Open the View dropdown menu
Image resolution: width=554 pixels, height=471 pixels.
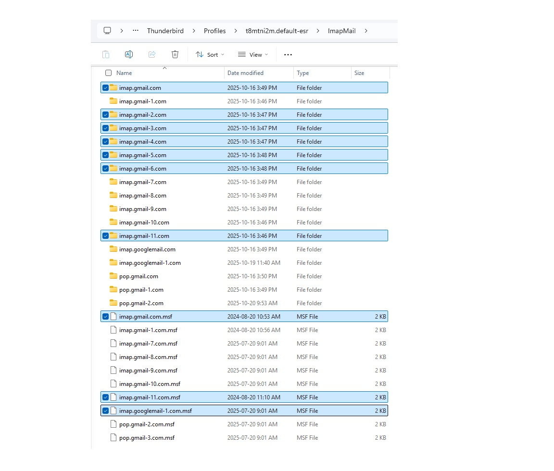(253, 55)
